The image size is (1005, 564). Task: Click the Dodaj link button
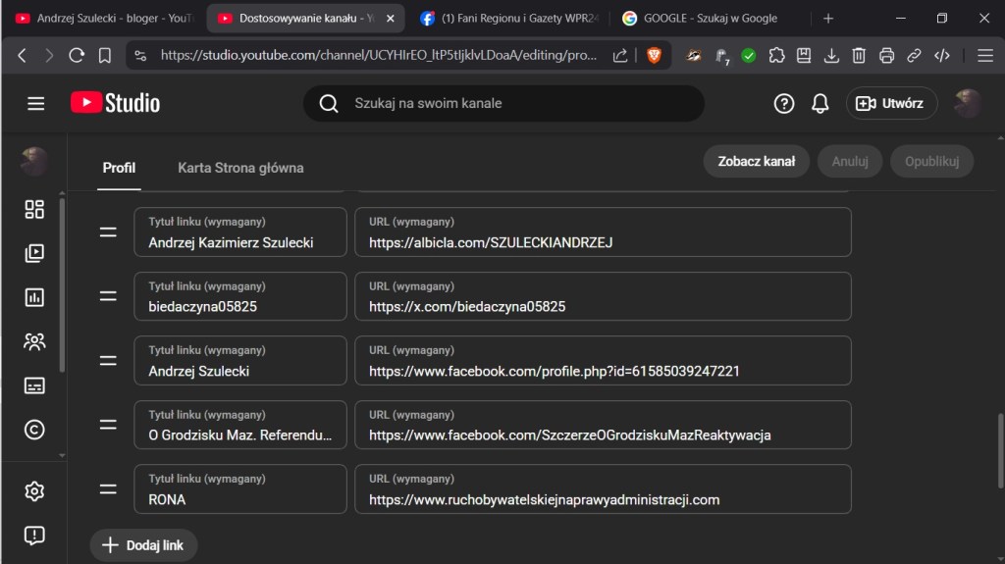coord(143,545)
